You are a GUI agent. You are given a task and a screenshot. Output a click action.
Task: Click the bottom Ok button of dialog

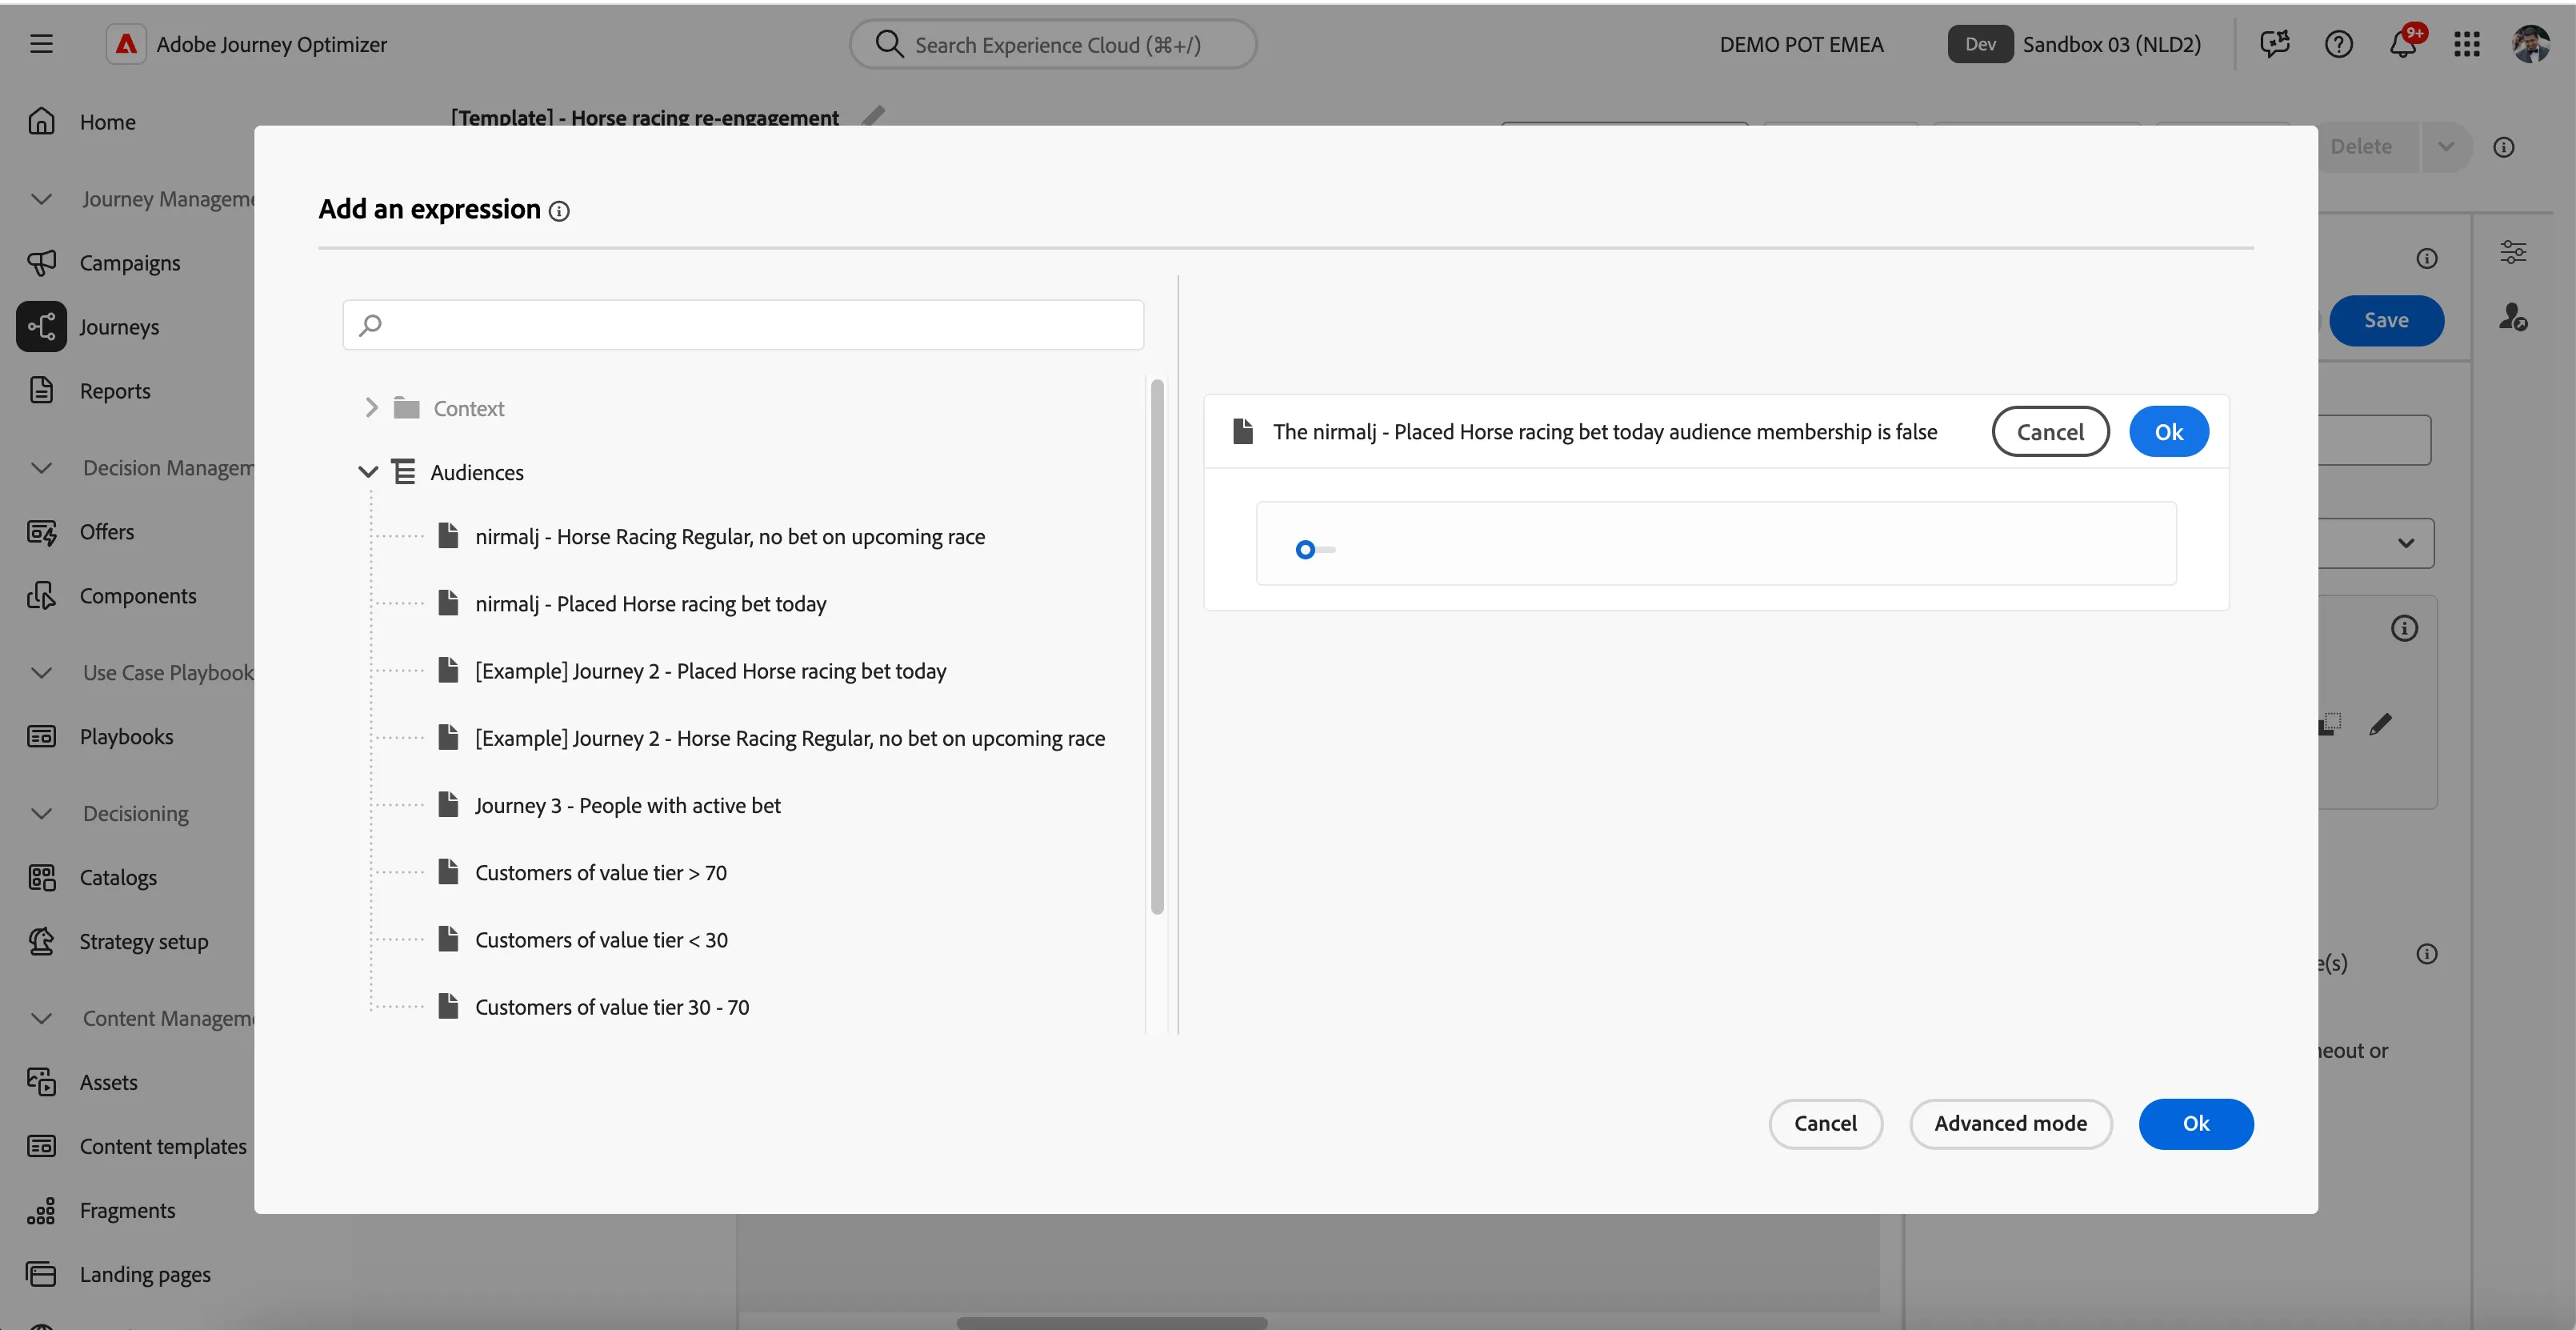2195,1123
